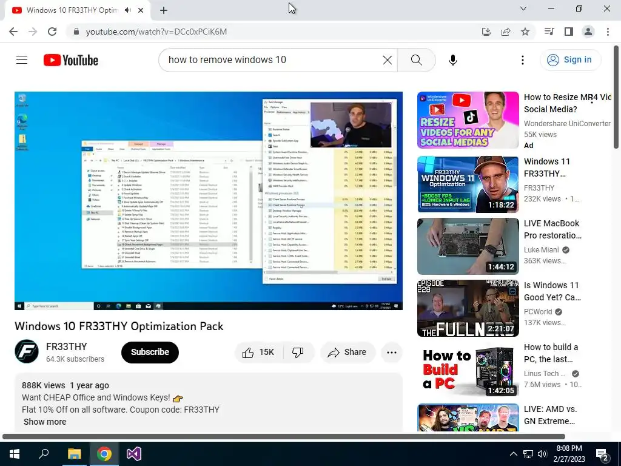Click the vertical page scrollbar
Screen dimensions: 621x466
[616, 98]
